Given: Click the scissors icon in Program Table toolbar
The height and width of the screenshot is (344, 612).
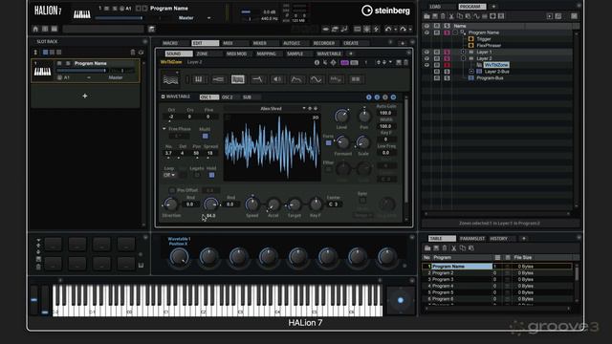Looking at the screenshot, I should pos(453,248).
